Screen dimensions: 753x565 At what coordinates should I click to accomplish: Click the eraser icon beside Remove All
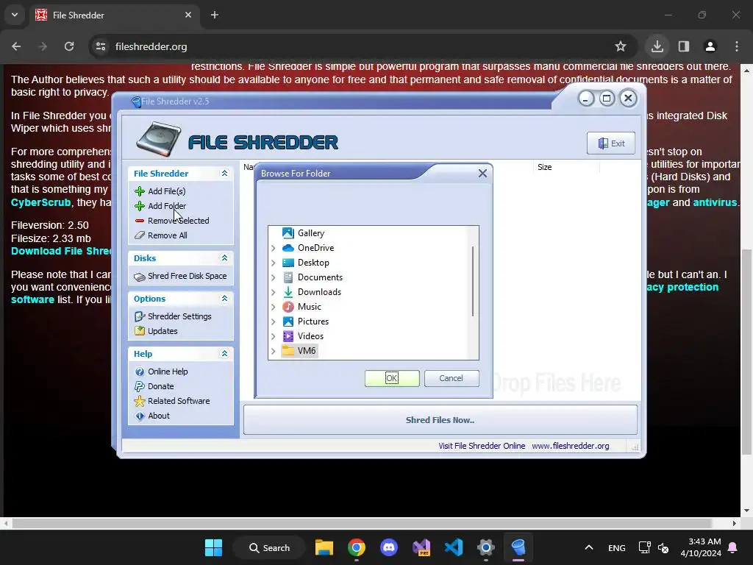pyautogui.click(x=140, y=235)
